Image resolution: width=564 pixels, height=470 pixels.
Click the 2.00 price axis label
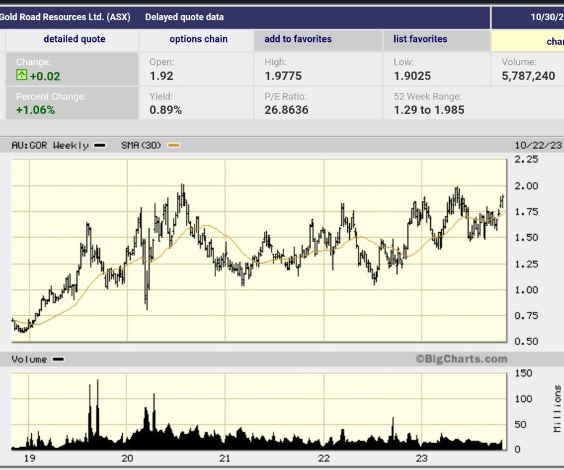coord(526,186)
